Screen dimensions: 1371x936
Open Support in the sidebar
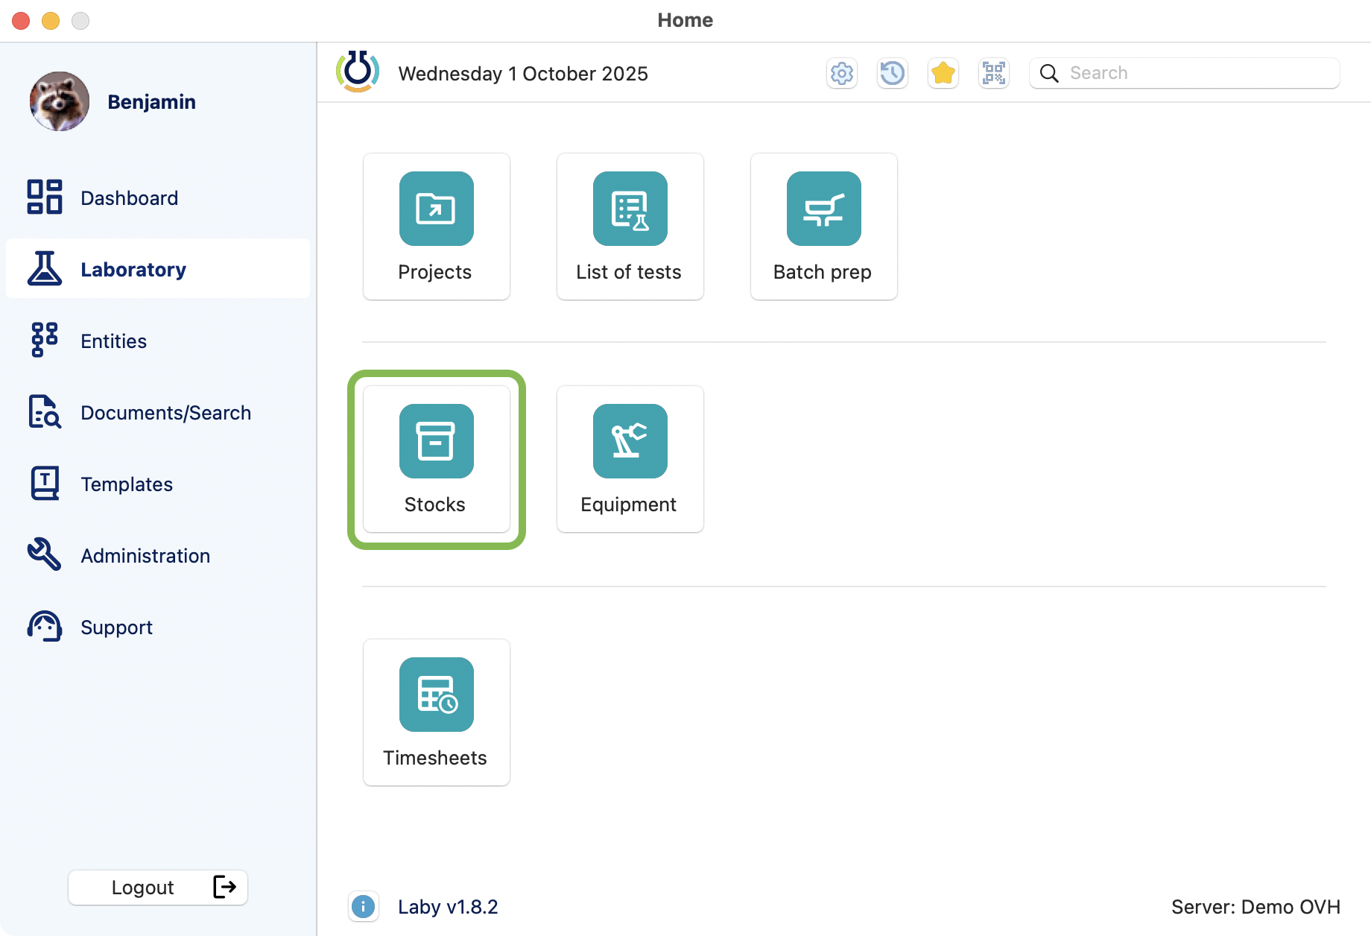116,627
